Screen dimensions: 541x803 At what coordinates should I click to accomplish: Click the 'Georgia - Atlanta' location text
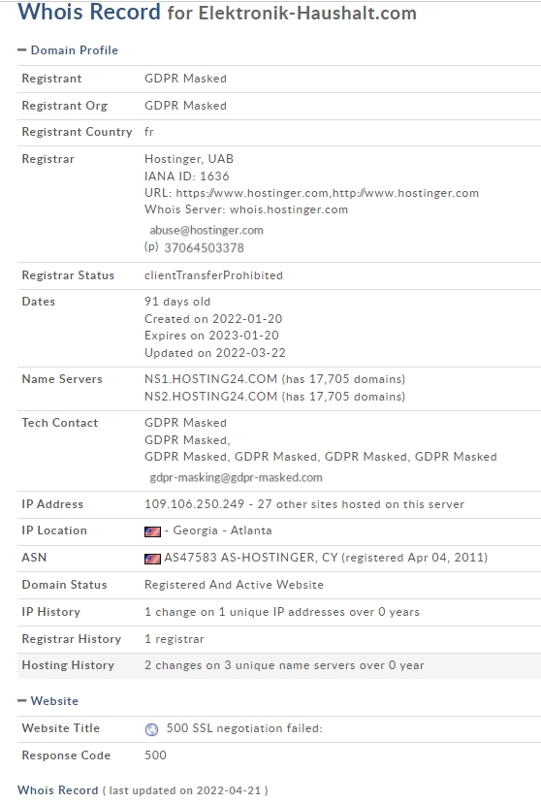(x=222, y=530)
